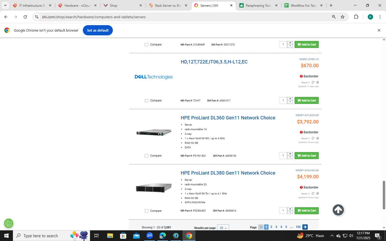Refresh stock icon for DL380 Gen11
The image size is (386, 241).
[313, 193]
